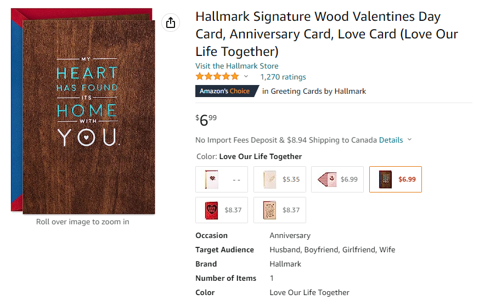Click the $6.99 main price
Screen dimensions: 479x300
[x=206, y=120]
